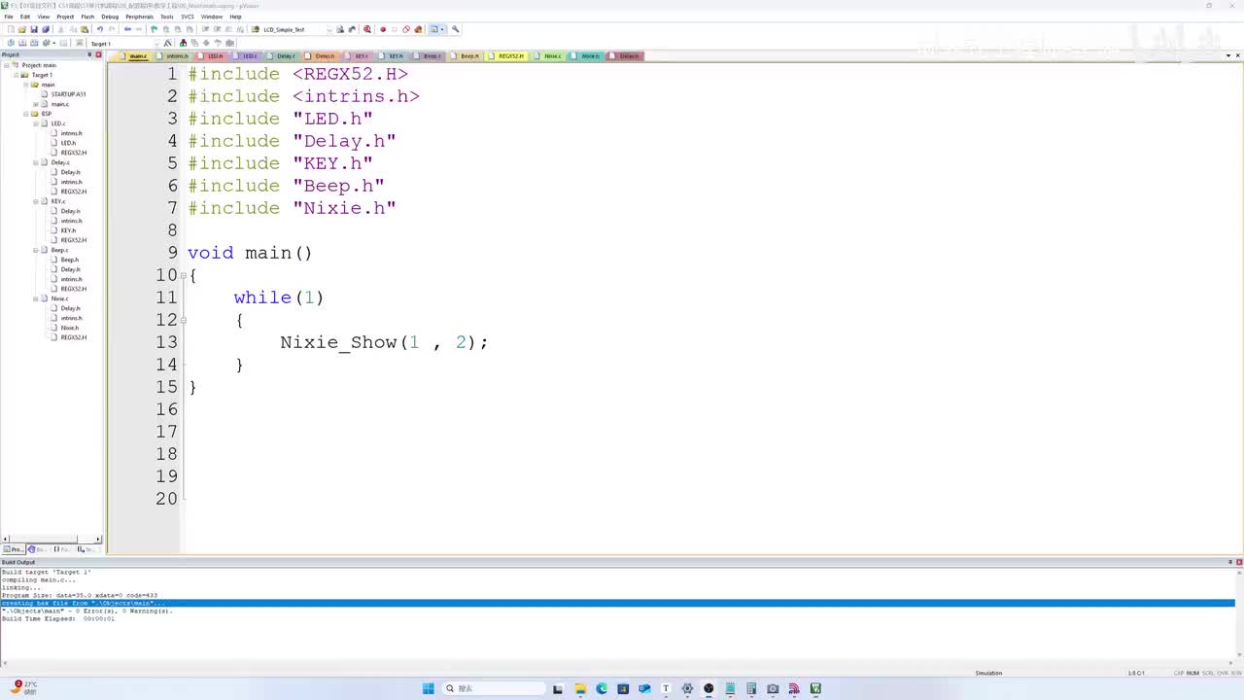Open the Flash menu
The height and width of the screenshot is (700, 1244).
click(87, 17)
